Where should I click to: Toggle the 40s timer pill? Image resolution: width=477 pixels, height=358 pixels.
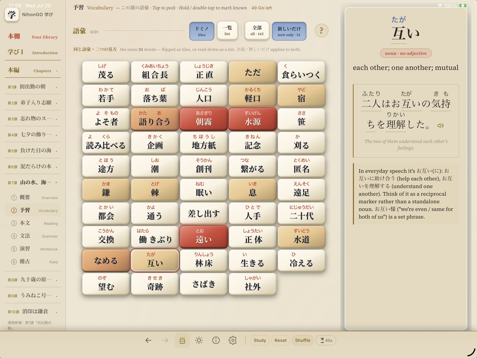(326, 340)
